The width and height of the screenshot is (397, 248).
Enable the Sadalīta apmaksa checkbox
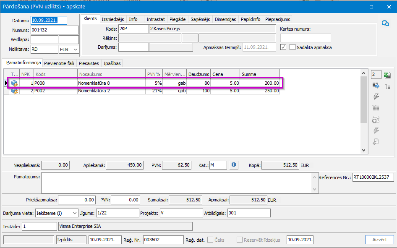pyautogui.click(x=293, y=47)
